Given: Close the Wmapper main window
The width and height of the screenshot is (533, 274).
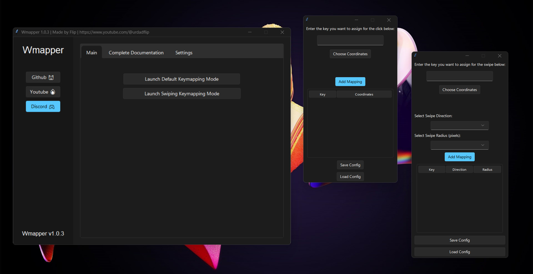Looking at the screenshot, I should [282, 32].
